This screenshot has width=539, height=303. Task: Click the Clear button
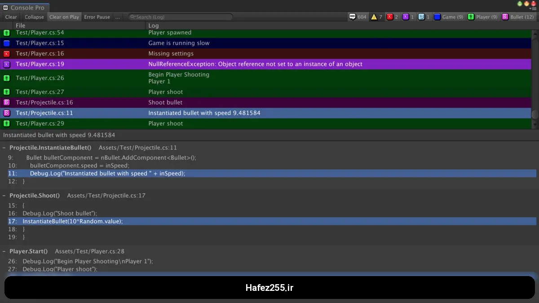tap(11, 17)
